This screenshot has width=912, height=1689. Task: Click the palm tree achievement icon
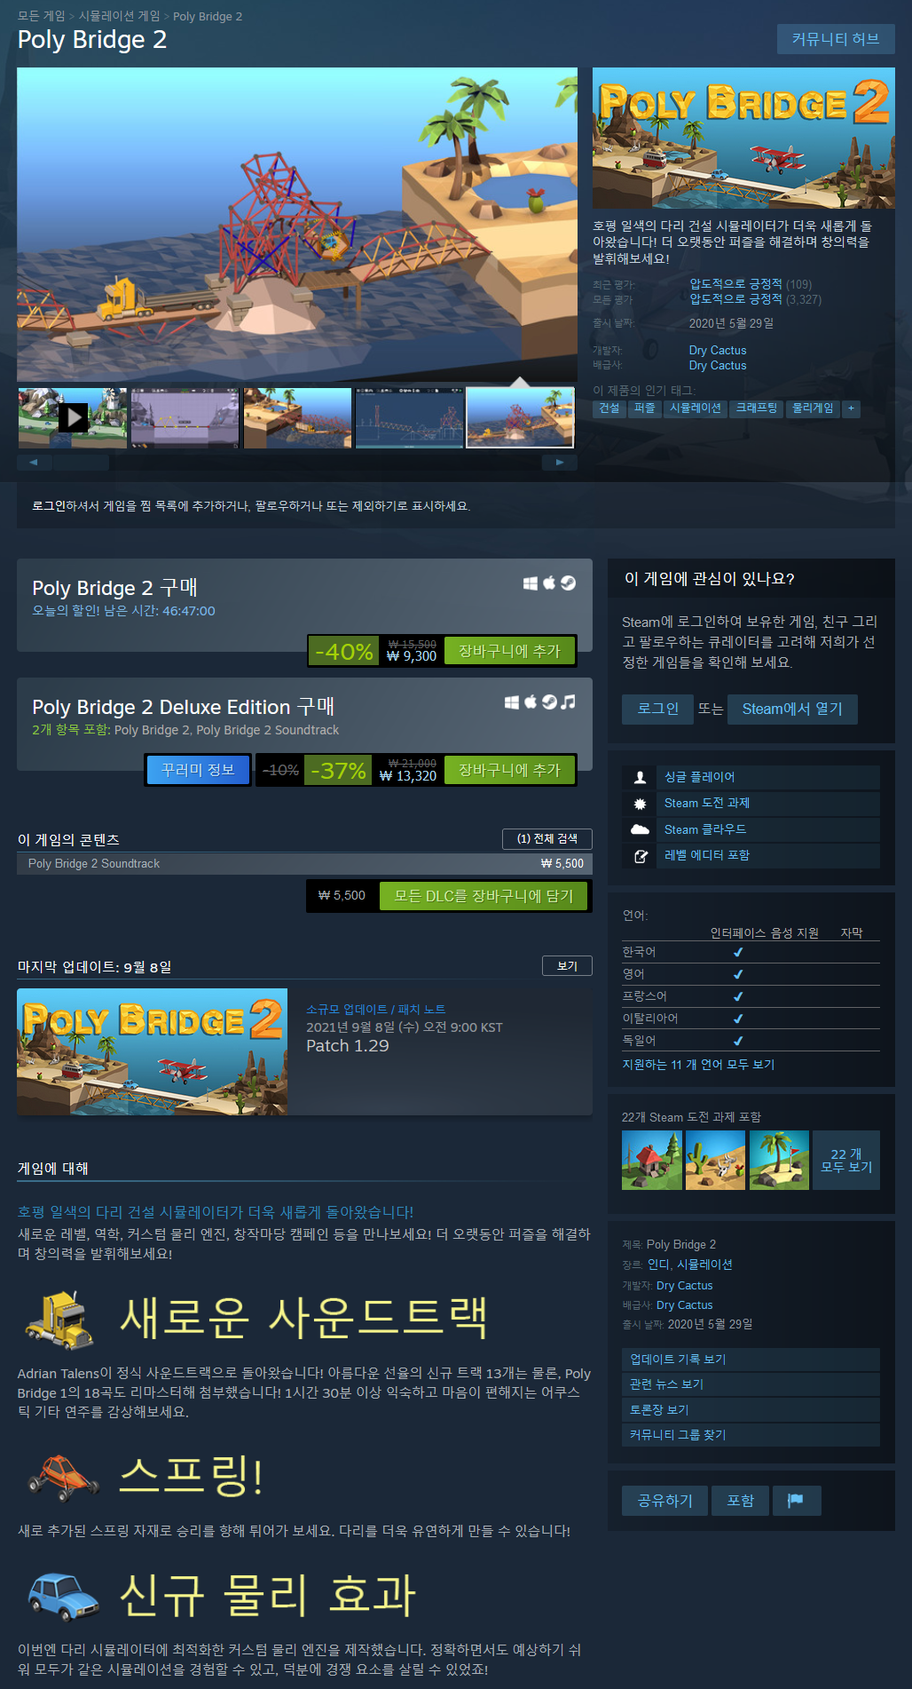779,1160
